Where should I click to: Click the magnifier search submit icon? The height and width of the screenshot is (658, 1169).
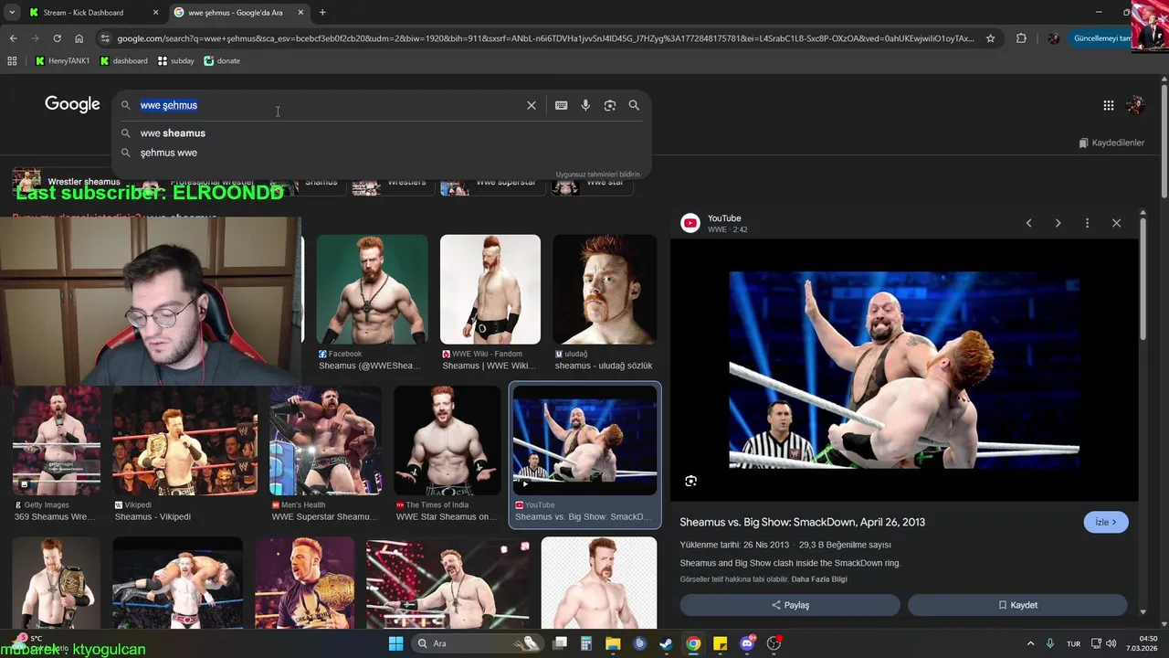[634, 105]
